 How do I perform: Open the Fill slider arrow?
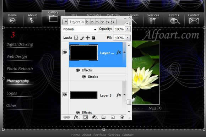[128, 38]
